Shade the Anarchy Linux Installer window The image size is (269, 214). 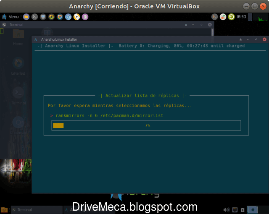[x=240, y=39]
